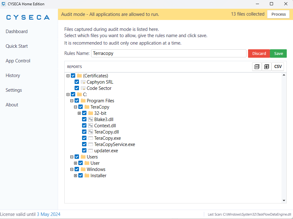Uncheck the Code Sector checkbox

(77, 88)
